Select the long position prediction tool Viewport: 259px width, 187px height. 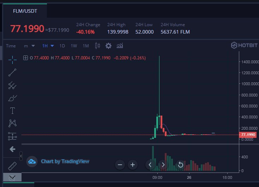click(x=12, y=136)
